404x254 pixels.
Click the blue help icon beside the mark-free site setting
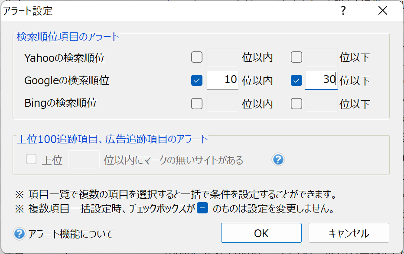[x=277, y=159]
